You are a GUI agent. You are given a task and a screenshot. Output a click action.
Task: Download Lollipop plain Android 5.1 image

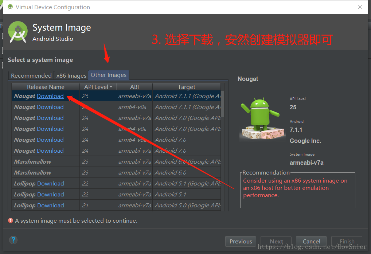[x=51, y=194]
